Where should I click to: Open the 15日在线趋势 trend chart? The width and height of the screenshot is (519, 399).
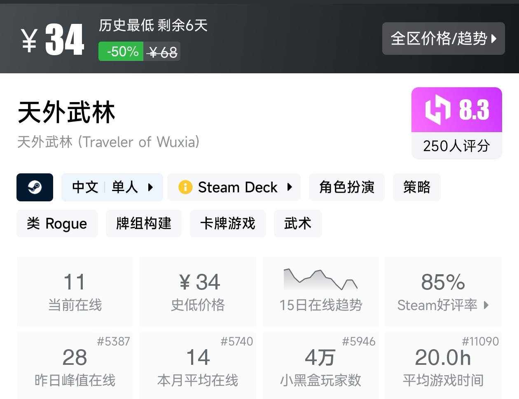[x=320, y=291]
